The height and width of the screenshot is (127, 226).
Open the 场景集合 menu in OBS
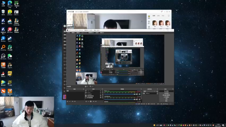point(91,33)
